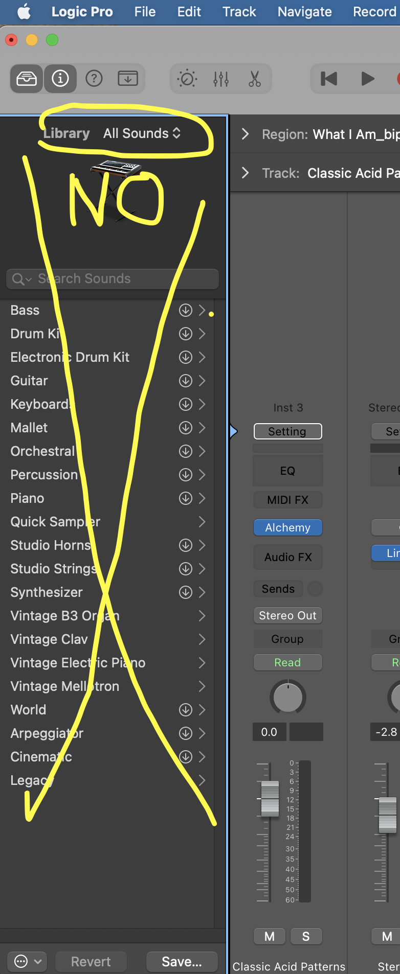The image size is (400, 974).
Task: Open the All Sounds dropdown
Action: tap(142, 133)
